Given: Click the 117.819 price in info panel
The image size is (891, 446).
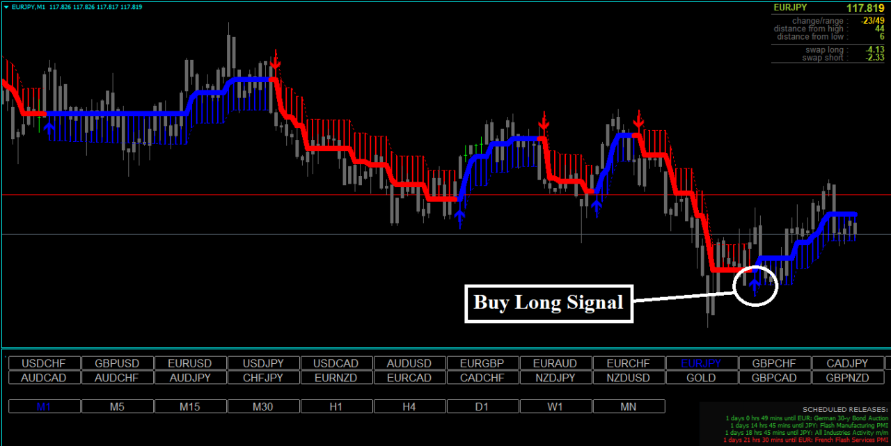Looking at the screenshot, I should (865, 8).
